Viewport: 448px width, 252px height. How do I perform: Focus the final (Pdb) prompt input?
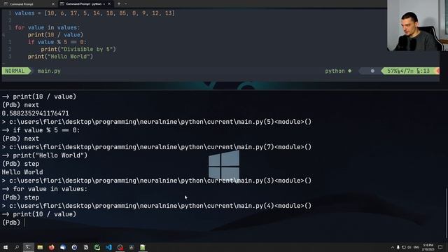tap(24, 223)
